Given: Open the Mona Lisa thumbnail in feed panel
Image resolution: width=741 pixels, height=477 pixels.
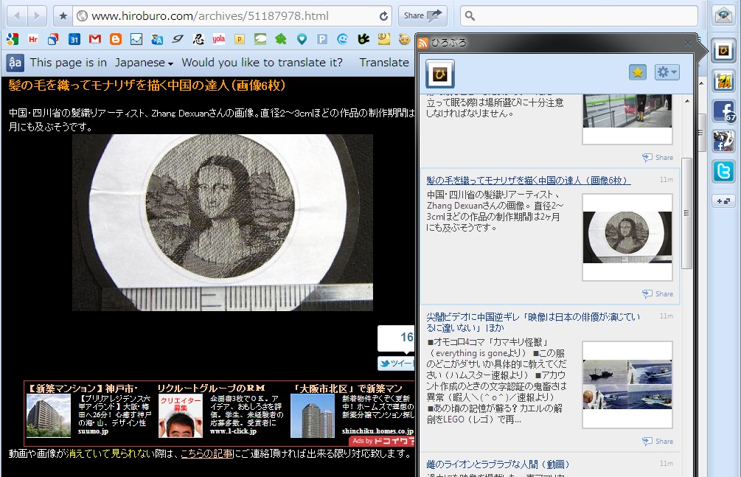Looking at the screenshot, I should pyautogui.click(x=627, y=237).
